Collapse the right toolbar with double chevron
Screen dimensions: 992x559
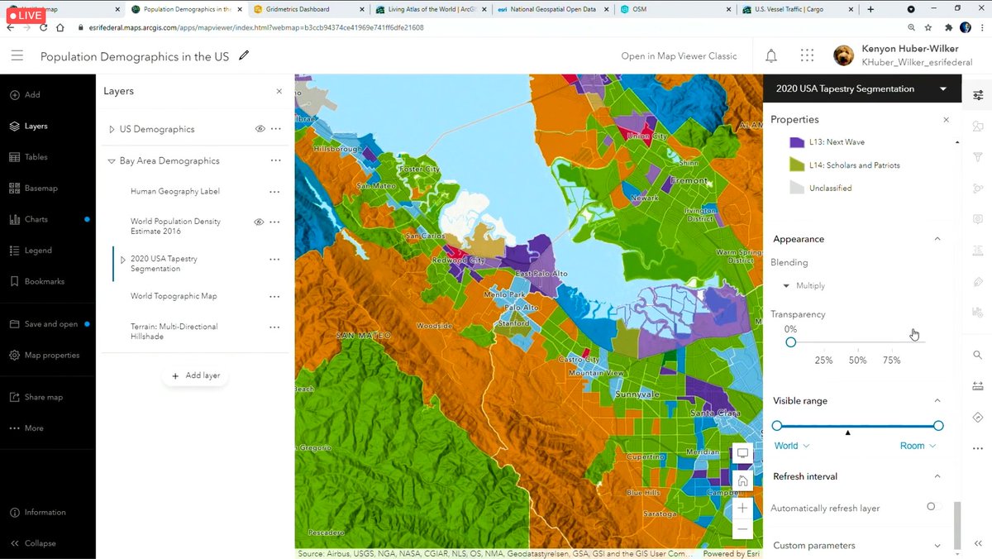pyautogui.click(x=978, y=543)
